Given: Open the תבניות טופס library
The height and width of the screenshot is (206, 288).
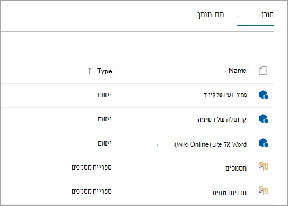Looking at the screenshot, I should coord(229,193).
